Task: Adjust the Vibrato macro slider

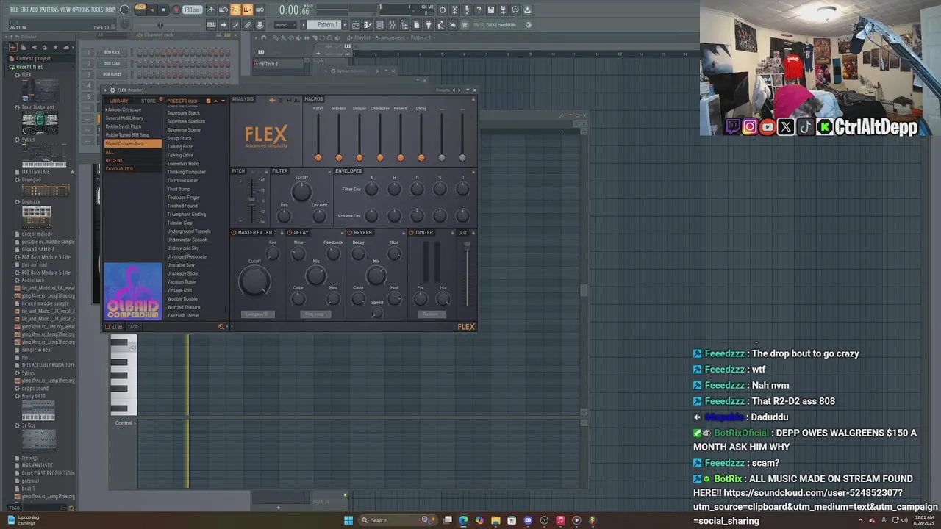Action: [x=339, y=156]
